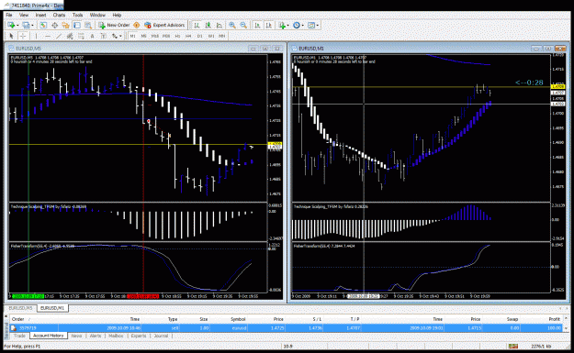Screen dimensions: 574x353
Task: Open the Insert menu
Action: tap(40, 15)
